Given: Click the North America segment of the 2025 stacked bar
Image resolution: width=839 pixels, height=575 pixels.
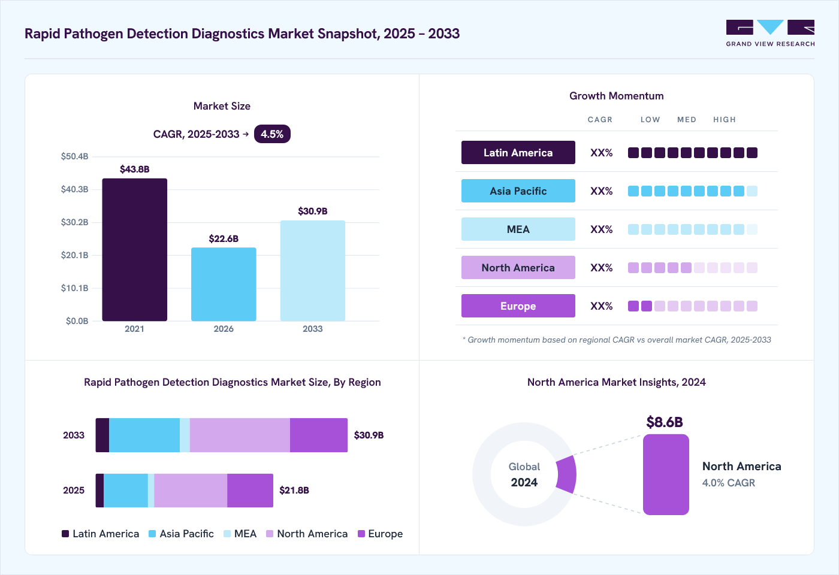Looking at the screenshot, I should click(x=191, y=491).
